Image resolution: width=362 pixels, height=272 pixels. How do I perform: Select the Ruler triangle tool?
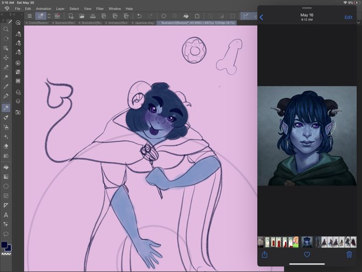tap(6, 205)
